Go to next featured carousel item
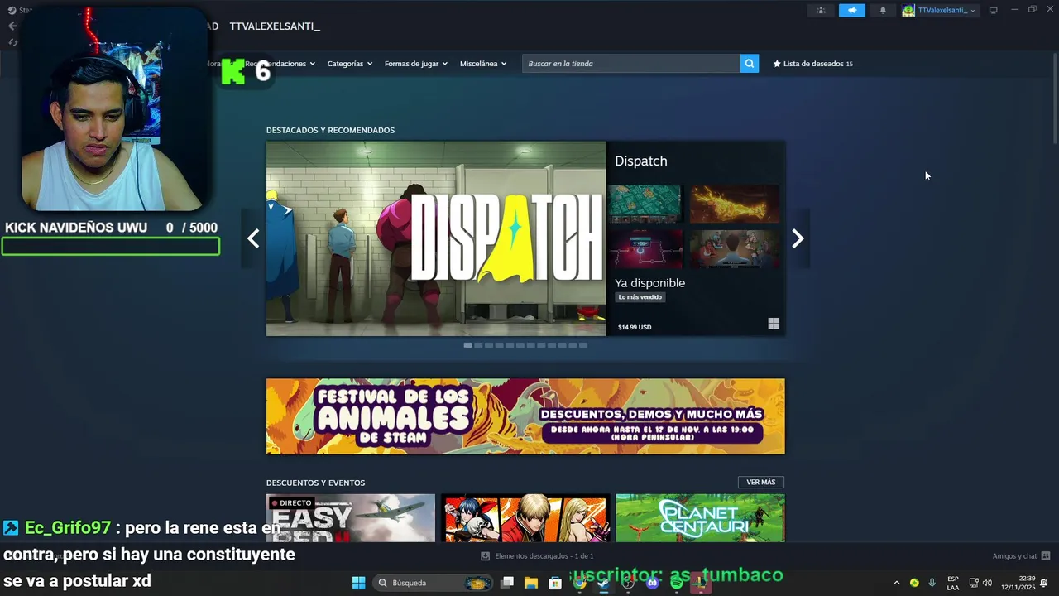This screenshot has width=1059, height=596. point(798,238)
